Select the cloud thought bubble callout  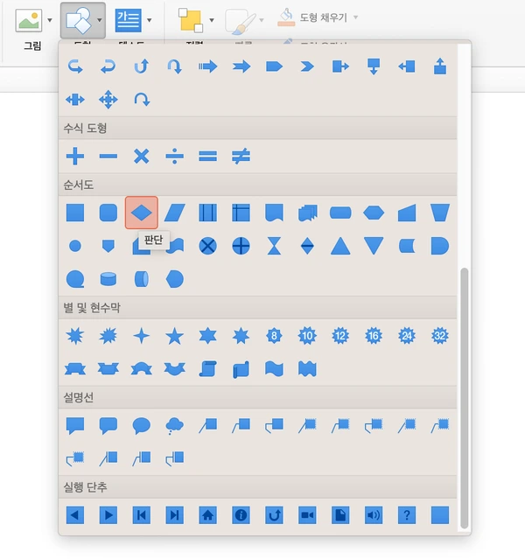175,426
